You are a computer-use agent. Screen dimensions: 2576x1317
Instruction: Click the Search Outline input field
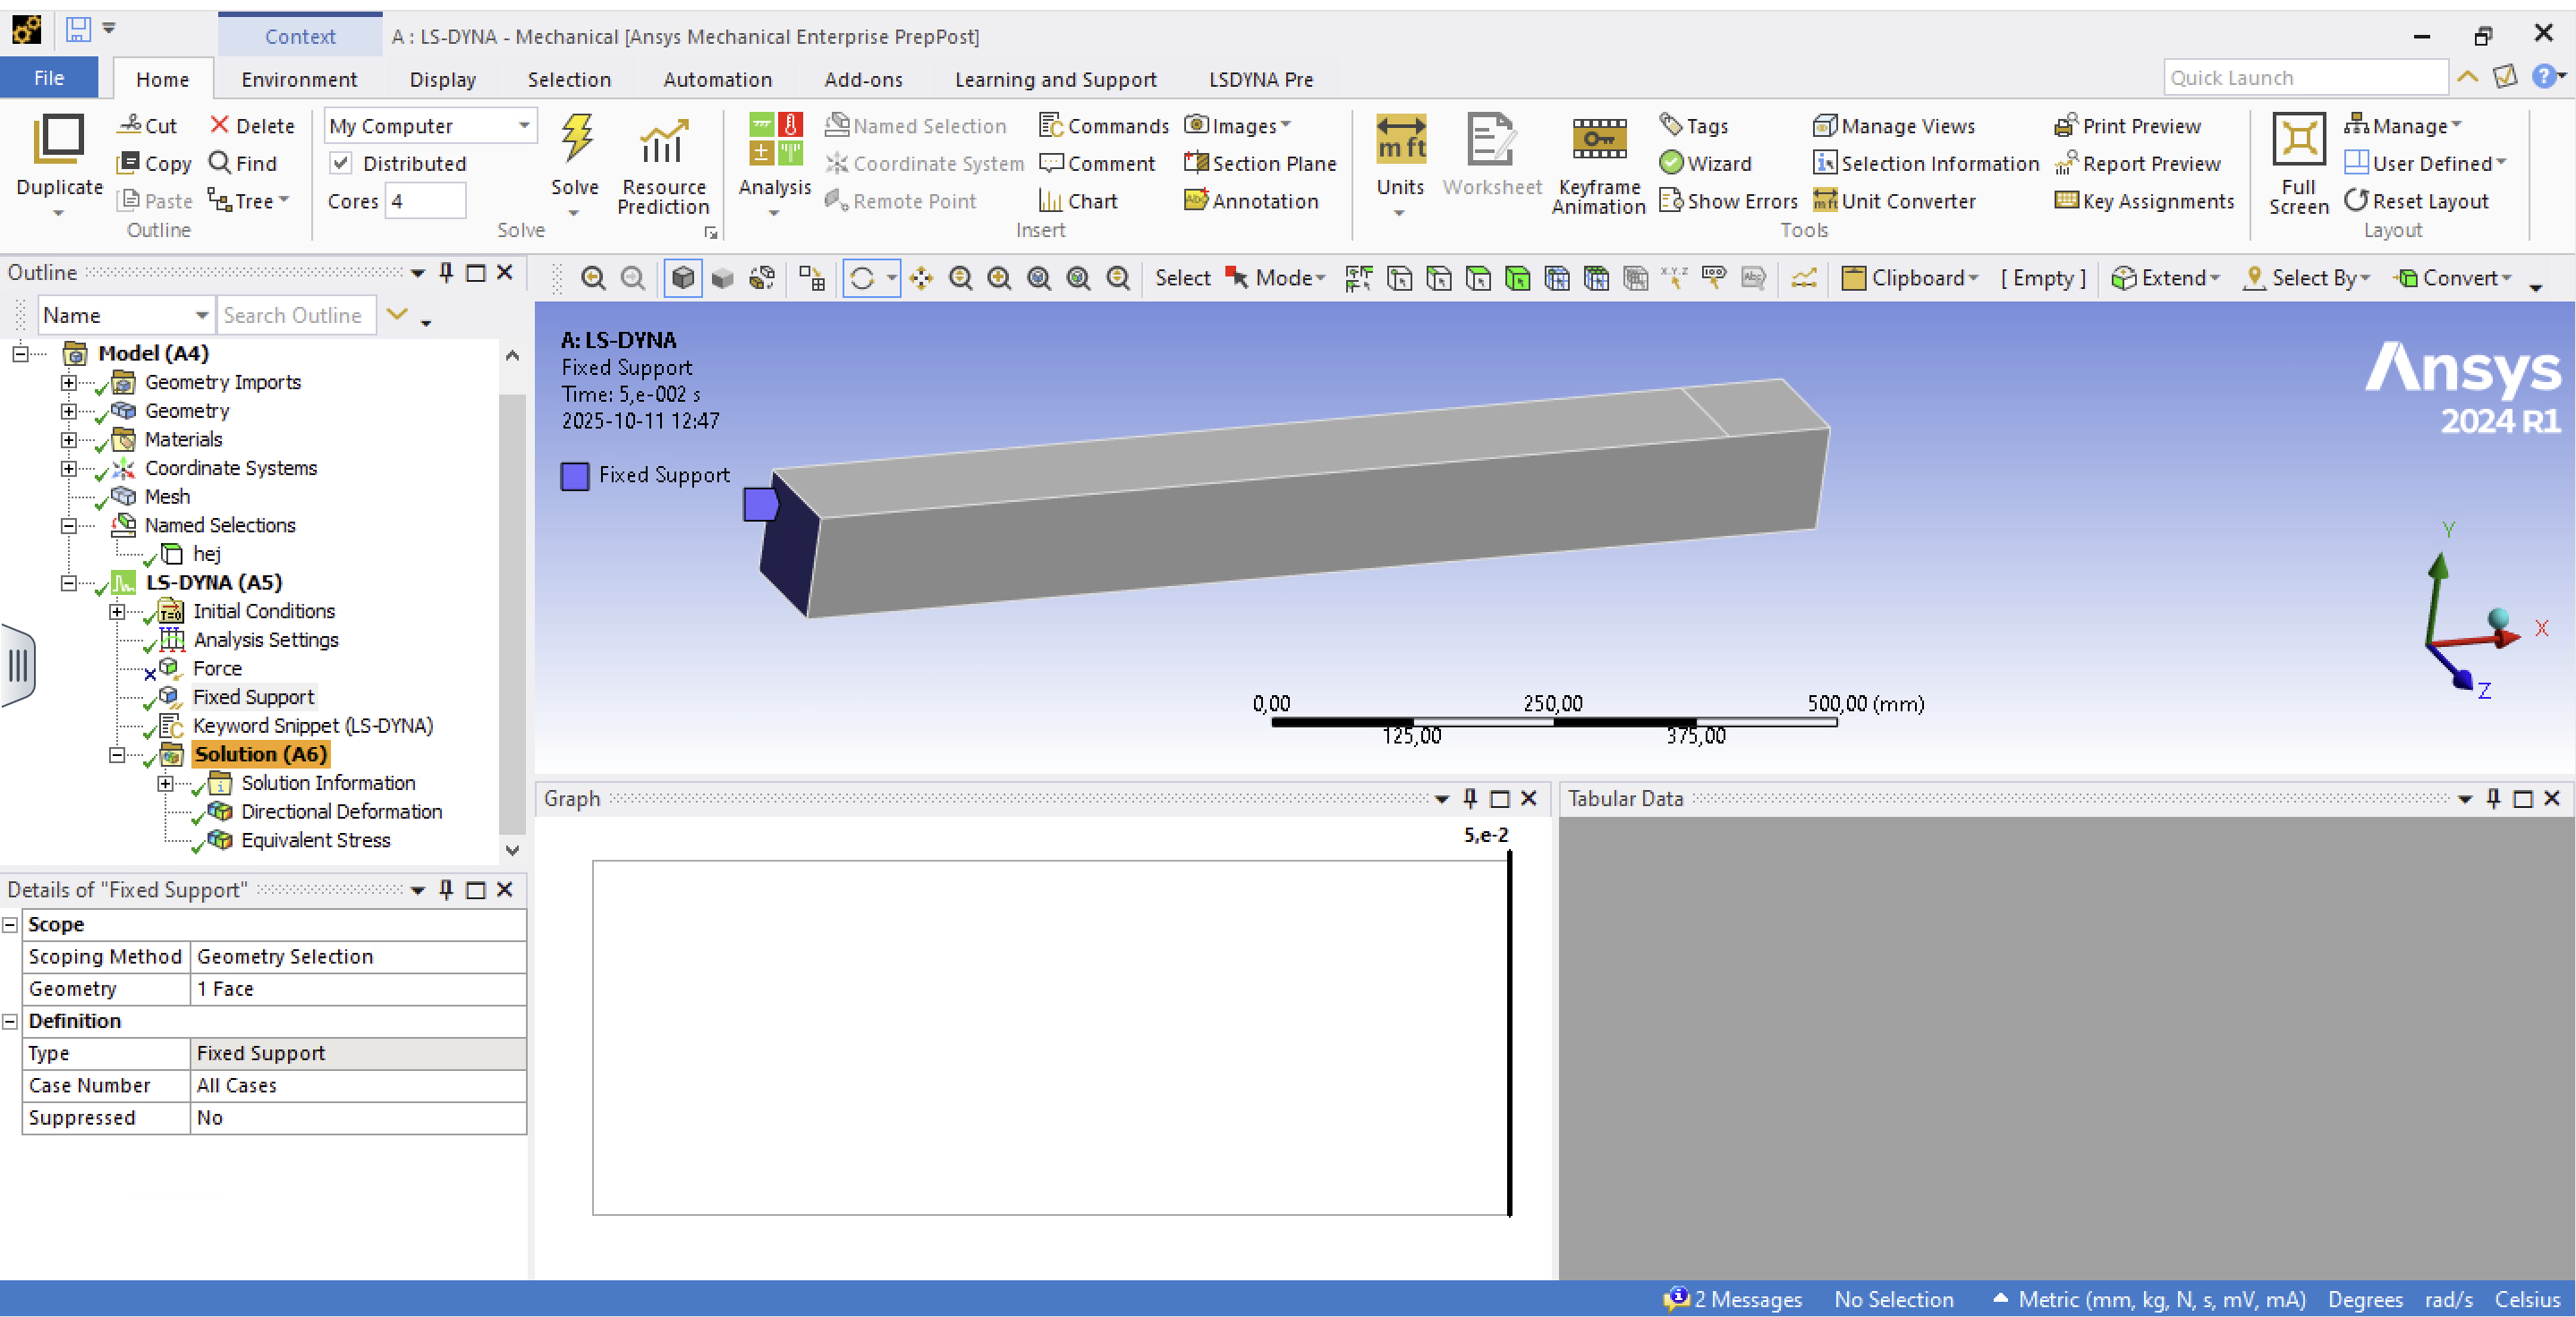[295, 315]
